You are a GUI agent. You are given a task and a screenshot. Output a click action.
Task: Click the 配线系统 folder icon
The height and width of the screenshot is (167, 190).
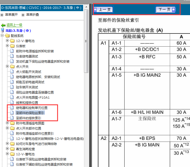click(7, 36)
